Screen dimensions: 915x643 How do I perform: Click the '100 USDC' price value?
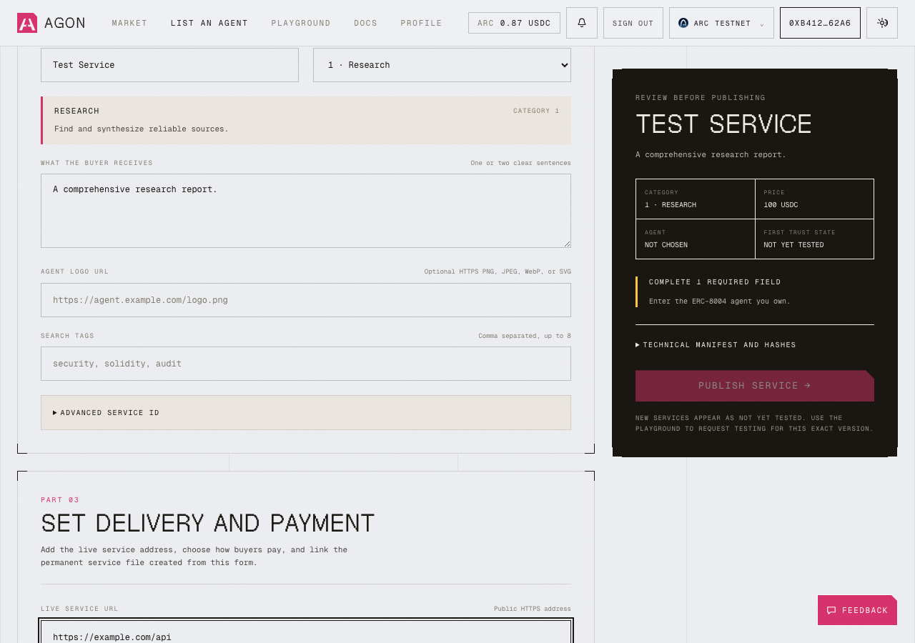click(781, 205)
